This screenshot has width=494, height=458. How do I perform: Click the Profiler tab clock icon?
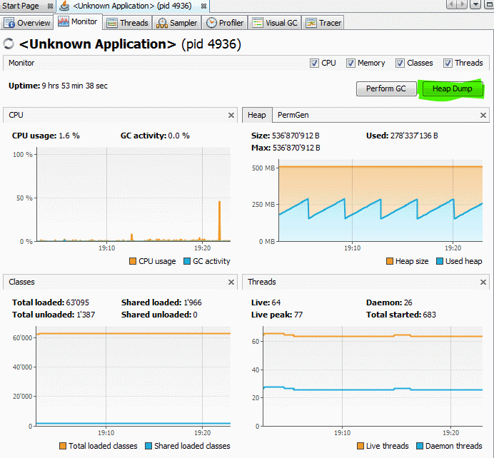[211, 23]
